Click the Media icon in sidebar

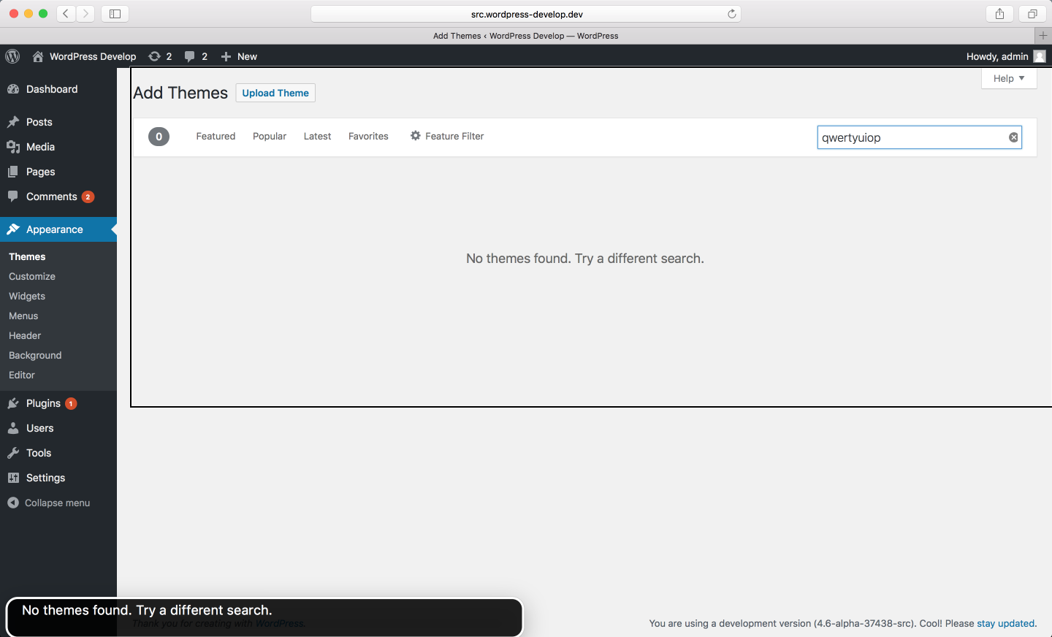click(x=13, y=147)
